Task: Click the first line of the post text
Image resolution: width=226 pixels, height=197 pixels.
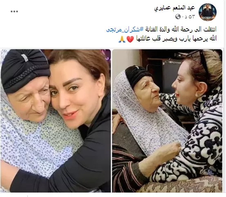Action: tap(161, 29)
